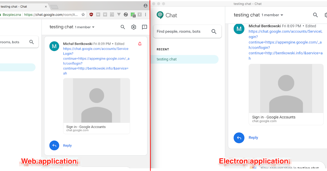
Task: Click the keyboard-shaped extension icon in Chrome toolbar
Action: point(112,15)
